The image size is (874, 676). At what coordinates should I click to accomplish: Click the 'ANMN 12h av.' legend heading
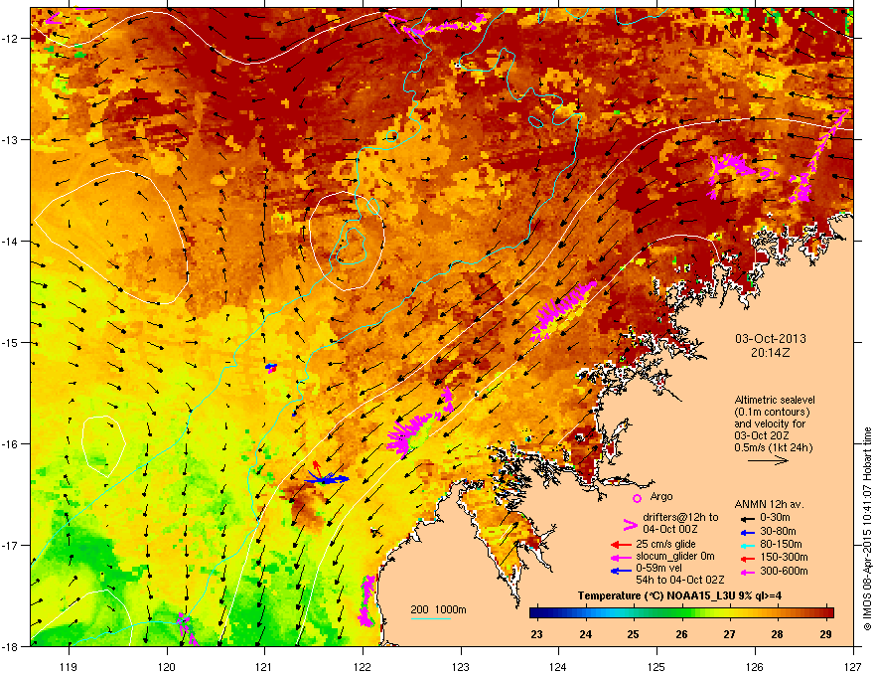click(x=769, y=504)
